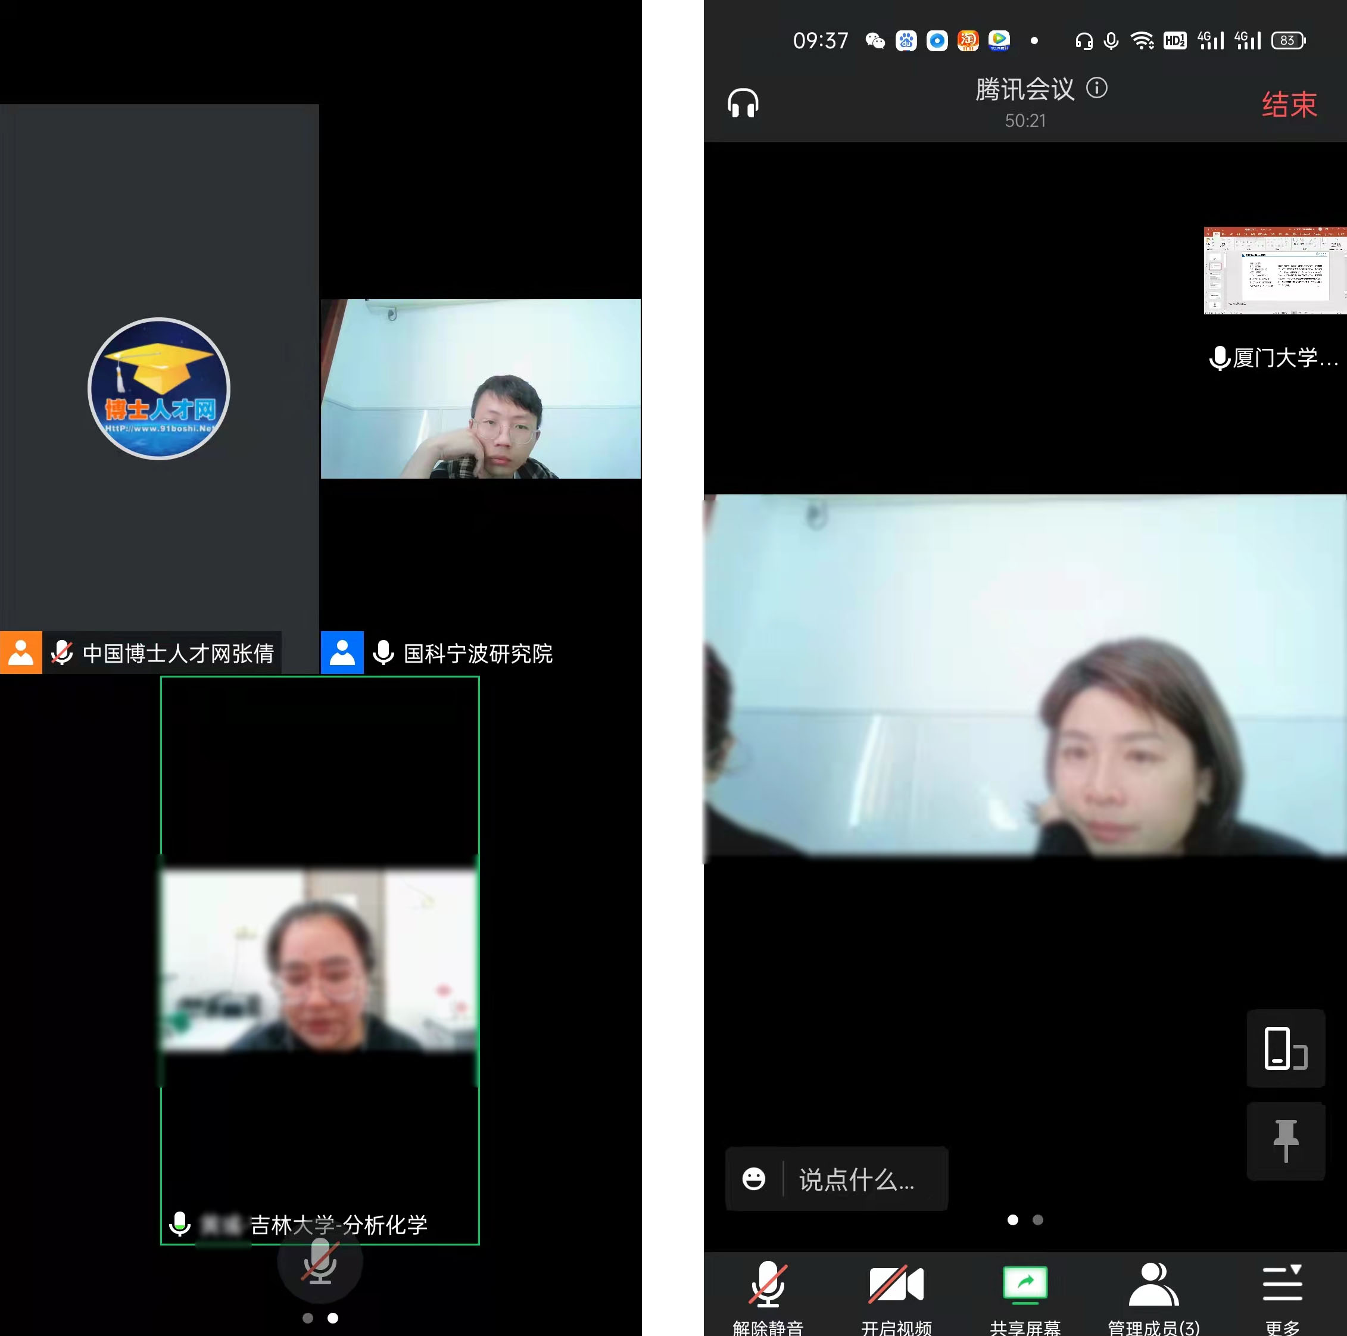Open meeting info icon next to 腾讯会议
Screen dimensions: 1347x1336
click(1096, 88)
